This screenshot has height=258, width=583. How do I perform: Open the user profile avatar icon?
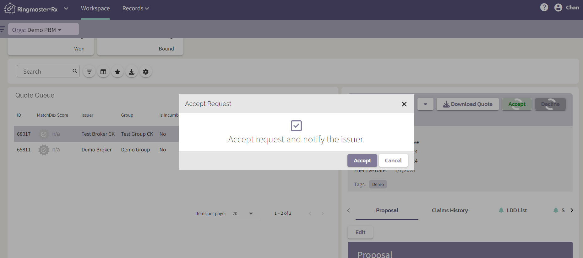558,8
